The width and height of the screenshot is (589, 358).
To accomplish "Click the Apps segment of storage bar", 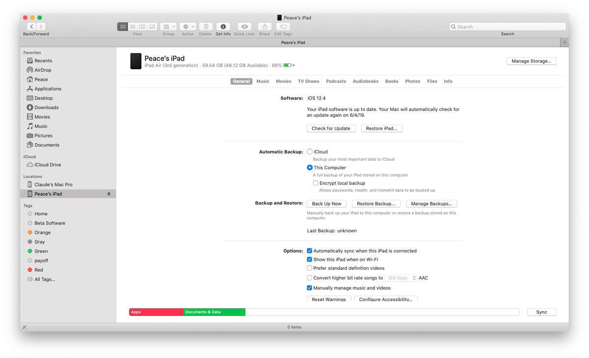I will pyautogui.click(x=156, y=312).
